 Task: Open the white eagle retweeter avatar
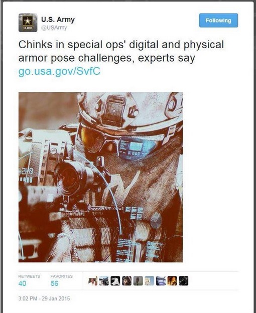[x=115, y=281]
